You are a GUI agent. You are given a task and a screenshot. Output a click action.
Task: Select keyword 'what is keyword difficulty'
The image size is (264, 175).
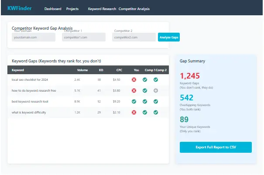pos(29,112)
